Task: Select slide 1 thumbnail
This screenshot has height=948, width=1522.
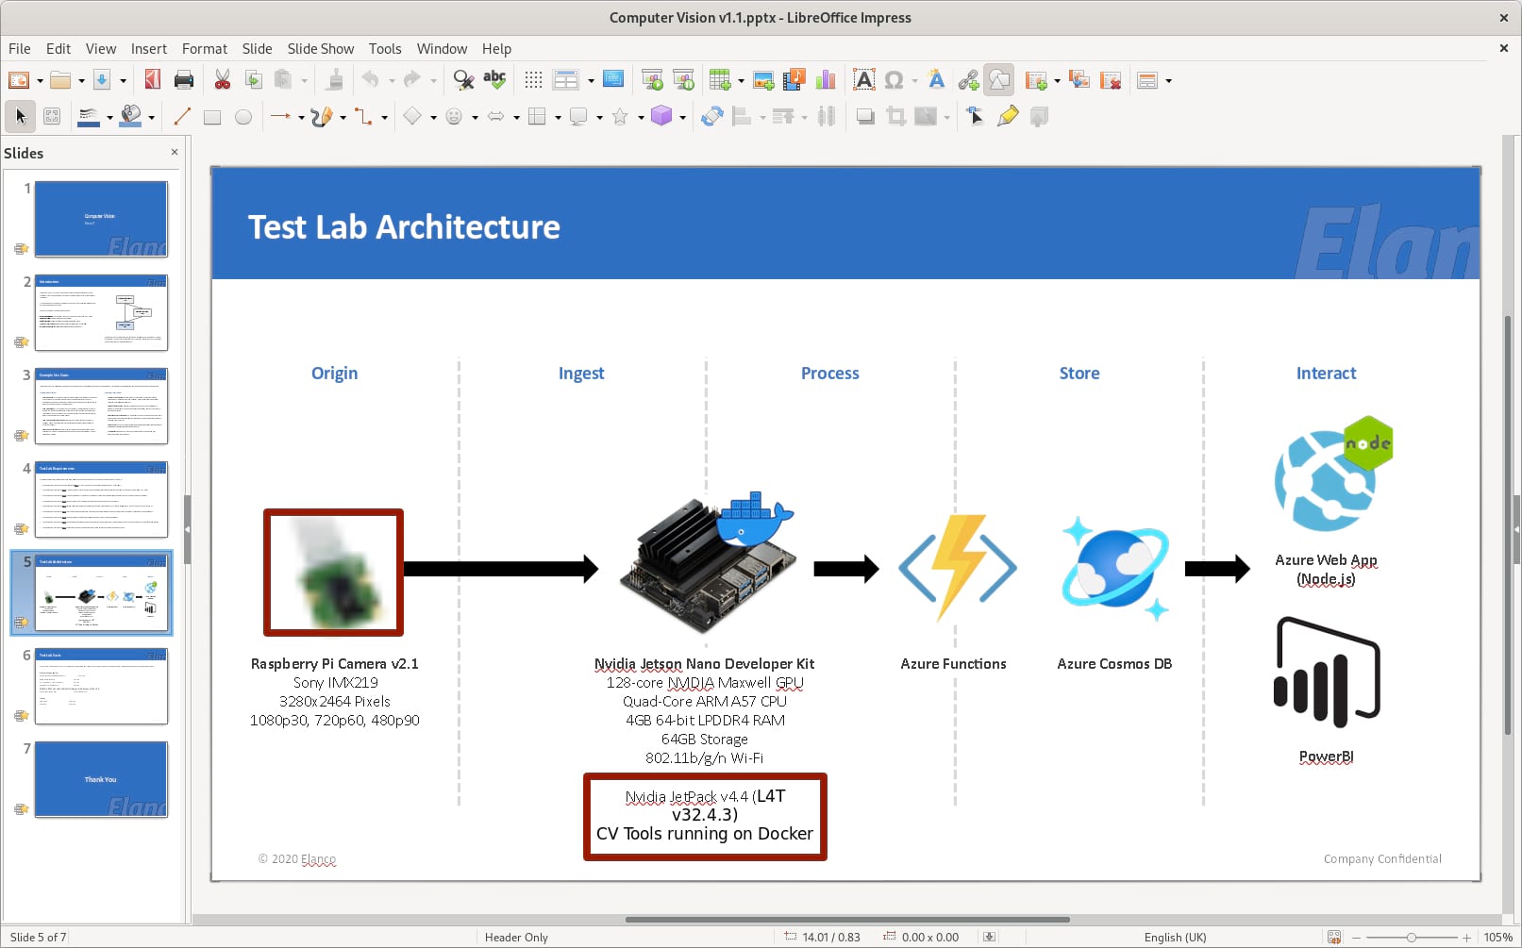Action: 101,219
